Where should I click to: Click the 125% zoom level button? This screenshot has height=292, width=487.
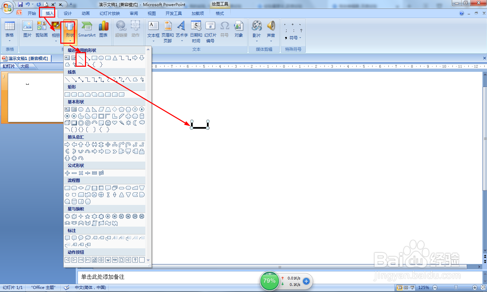[x=423, y=288]
